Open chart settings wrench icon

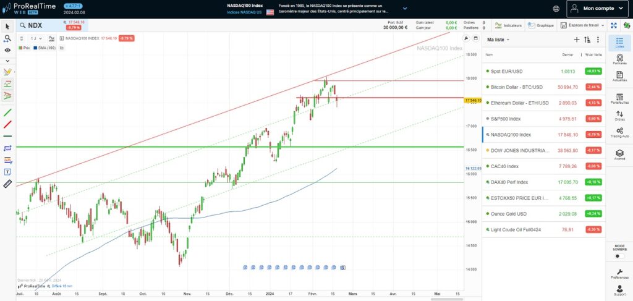(x=466, y=39)
